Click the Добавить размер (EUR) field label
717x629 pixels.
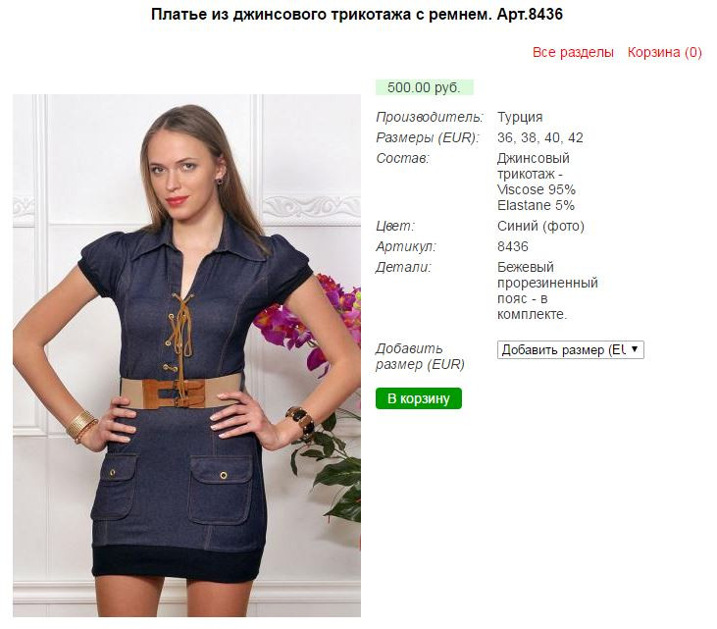(x=420, y=356)
